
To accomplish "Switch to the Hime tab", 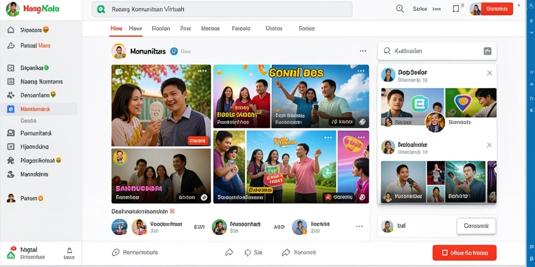I will point(116,29).
